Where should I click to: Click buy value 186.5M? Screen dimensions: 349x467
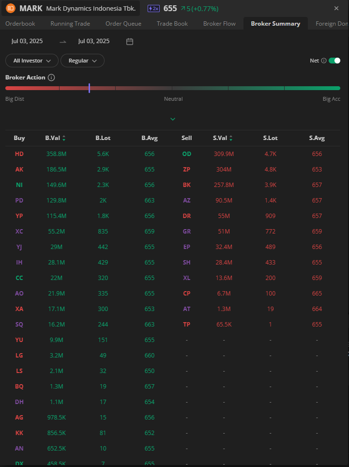57,170
